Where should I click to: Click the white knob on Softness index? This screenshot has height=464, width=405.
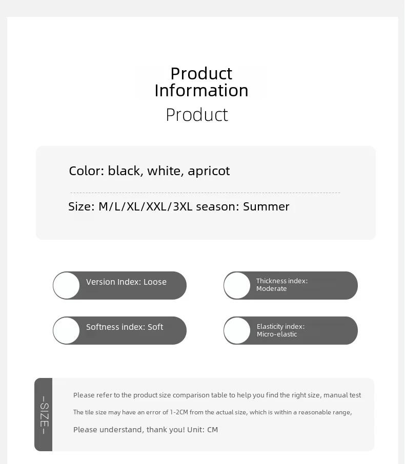(66, 330)
